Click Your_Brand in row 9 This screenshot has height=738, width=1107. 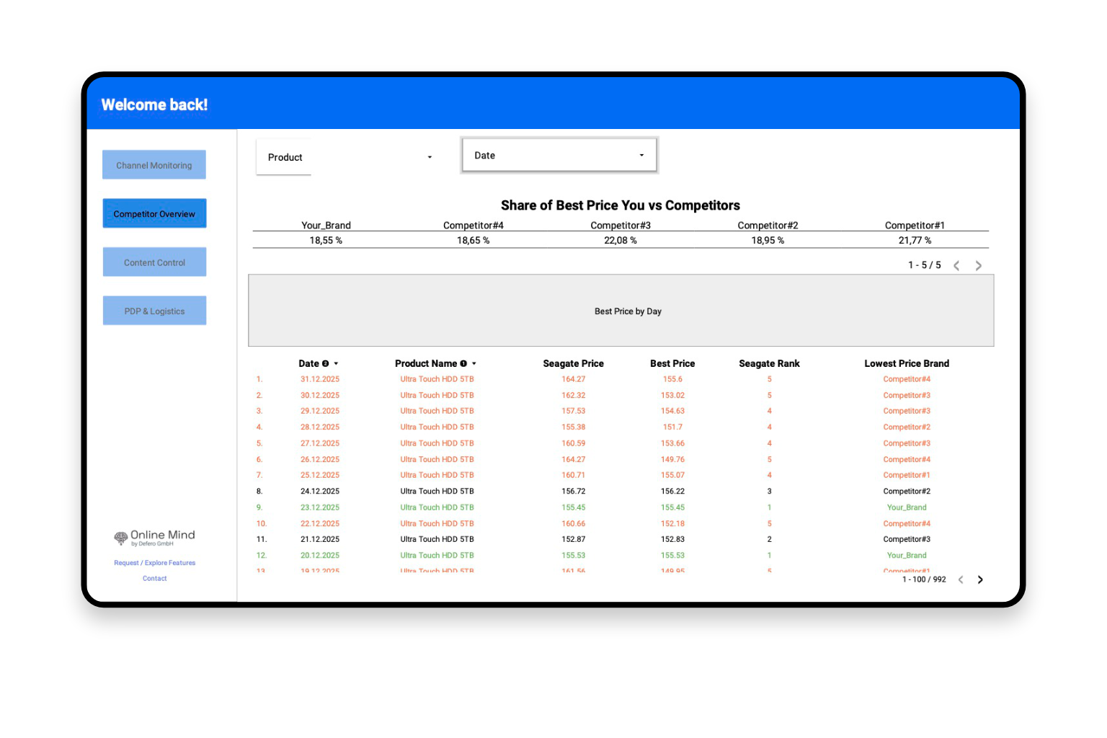907,507
